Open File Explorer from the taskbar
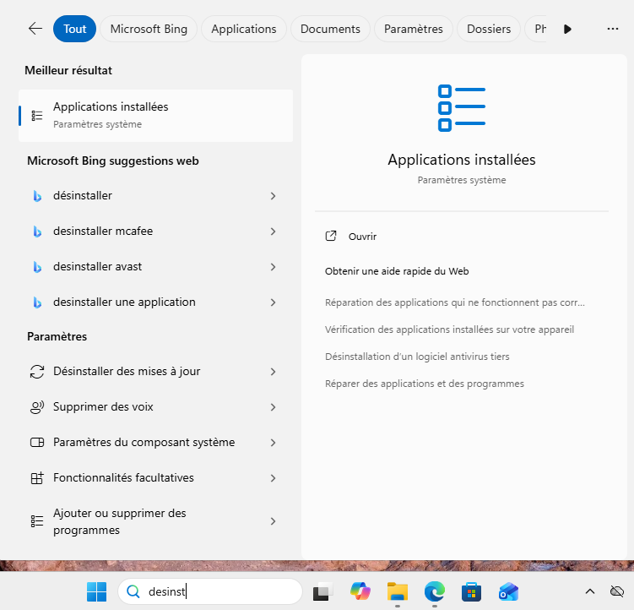This screenshot has height=610, width=634. click(398, 591)
